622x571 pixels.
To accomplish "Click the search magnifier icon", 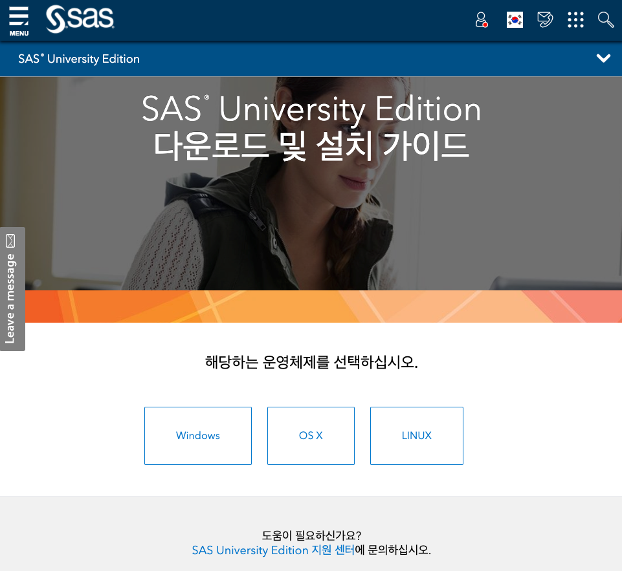I will click(x=606, y=19).
